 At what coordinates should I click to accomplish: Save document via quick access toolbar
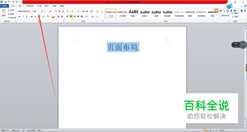(x=5, y=2)
